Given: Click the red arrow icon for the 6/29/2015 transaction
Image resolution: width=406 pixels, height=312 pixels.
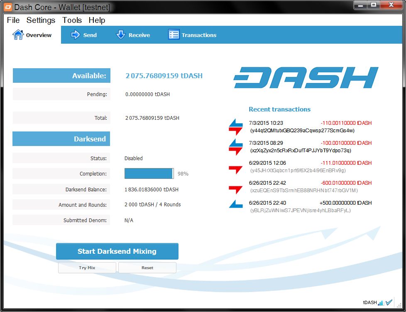Looking at the screenshot, I should pyautogui.click(x=236, y=170).
